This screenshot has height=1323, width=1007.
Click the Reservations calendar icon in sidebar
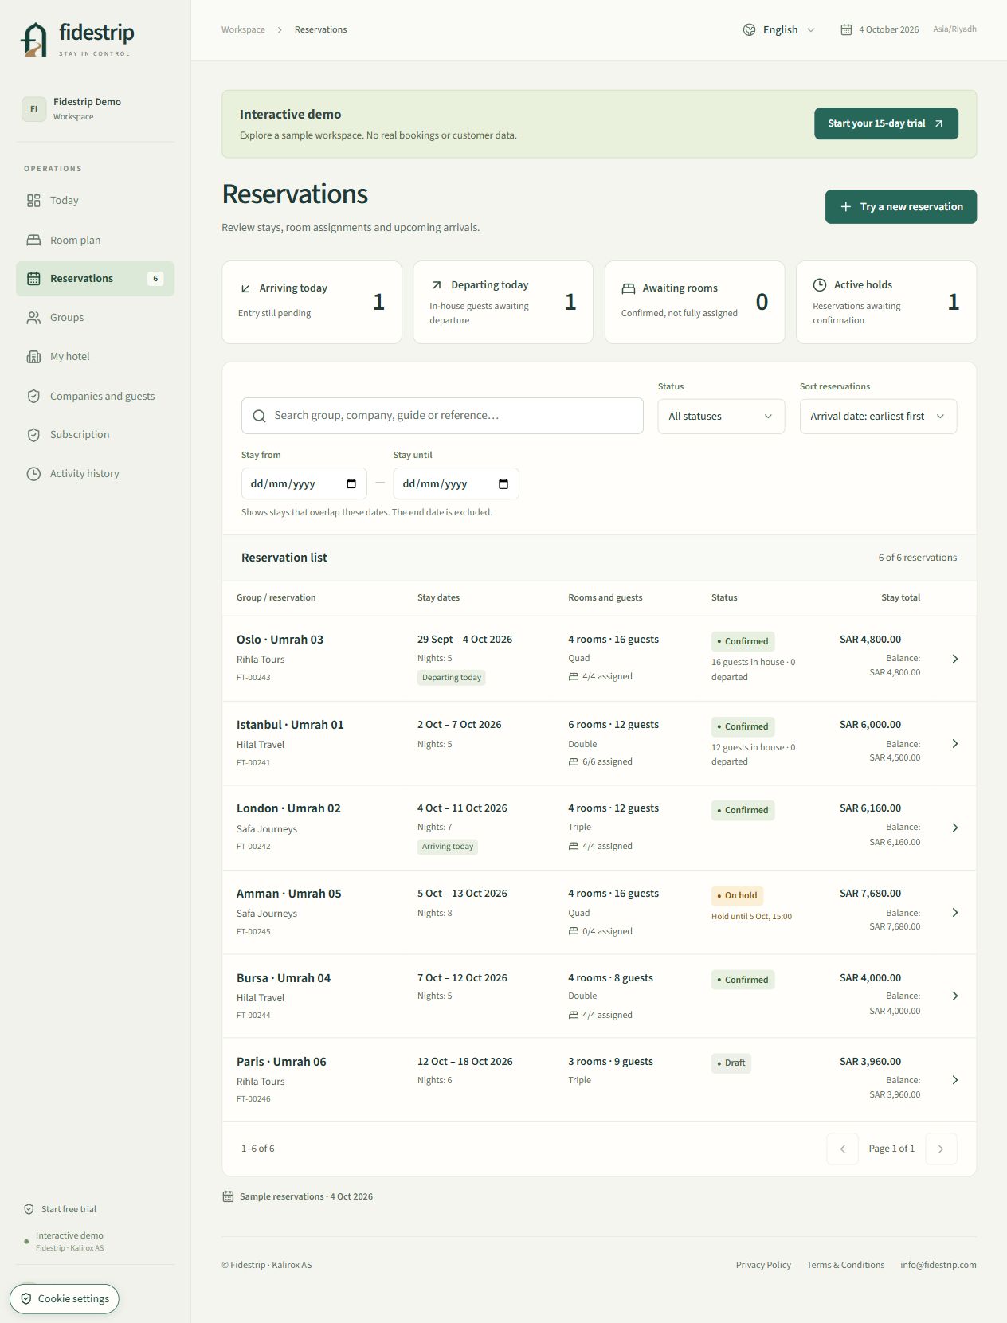tap(33, 279)
